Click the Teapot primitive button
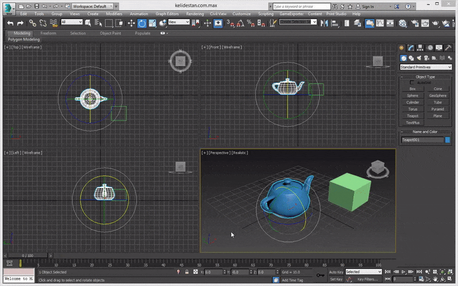Screen dimensions: 458x286 (x=412, y=116)
